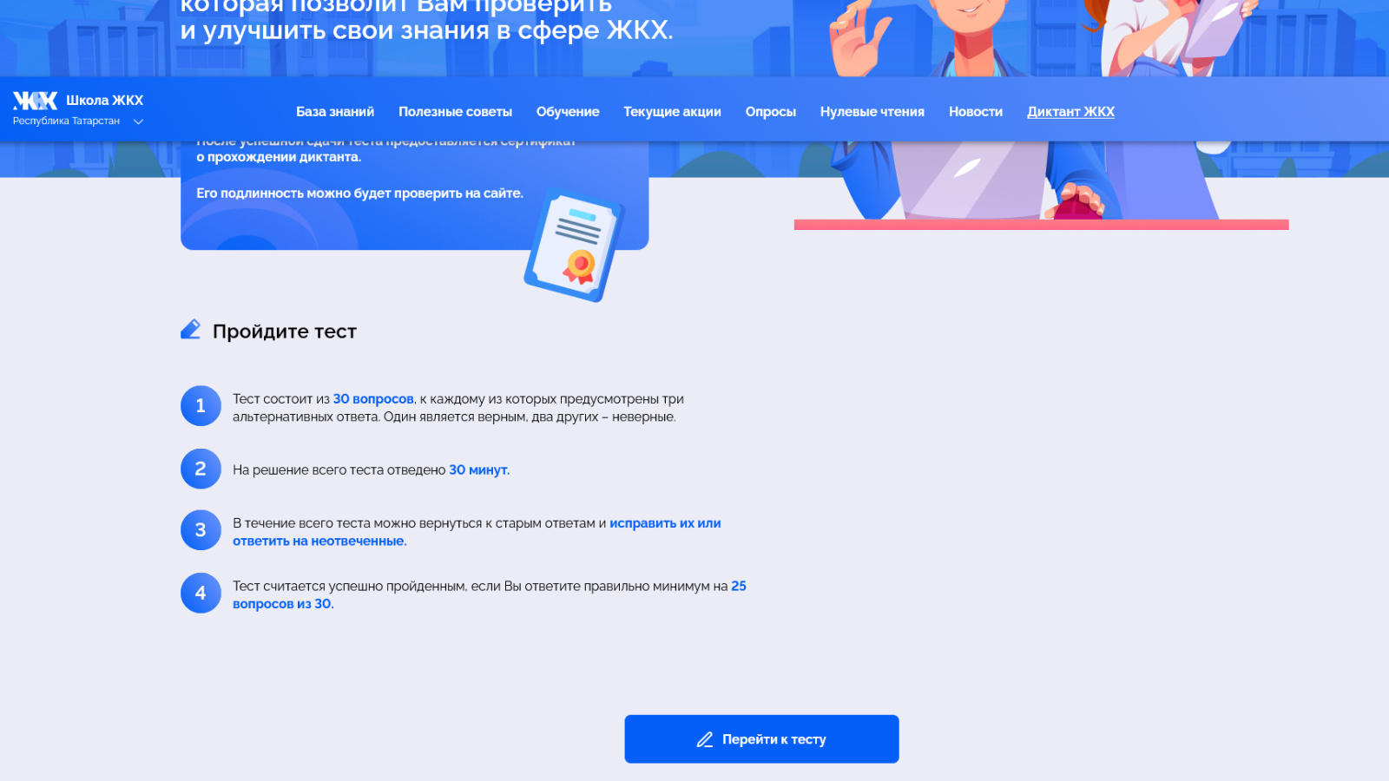Click the Школа ЖКХ site title text
This screenshot has width=1389, height=781.
[105, 101]
